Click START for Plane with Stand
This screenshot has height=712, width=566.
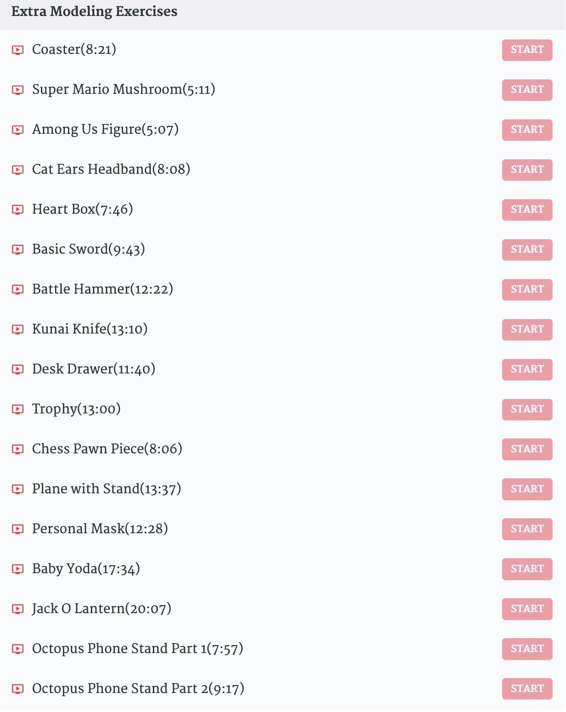pyautogui.click(x=527, y=489)
